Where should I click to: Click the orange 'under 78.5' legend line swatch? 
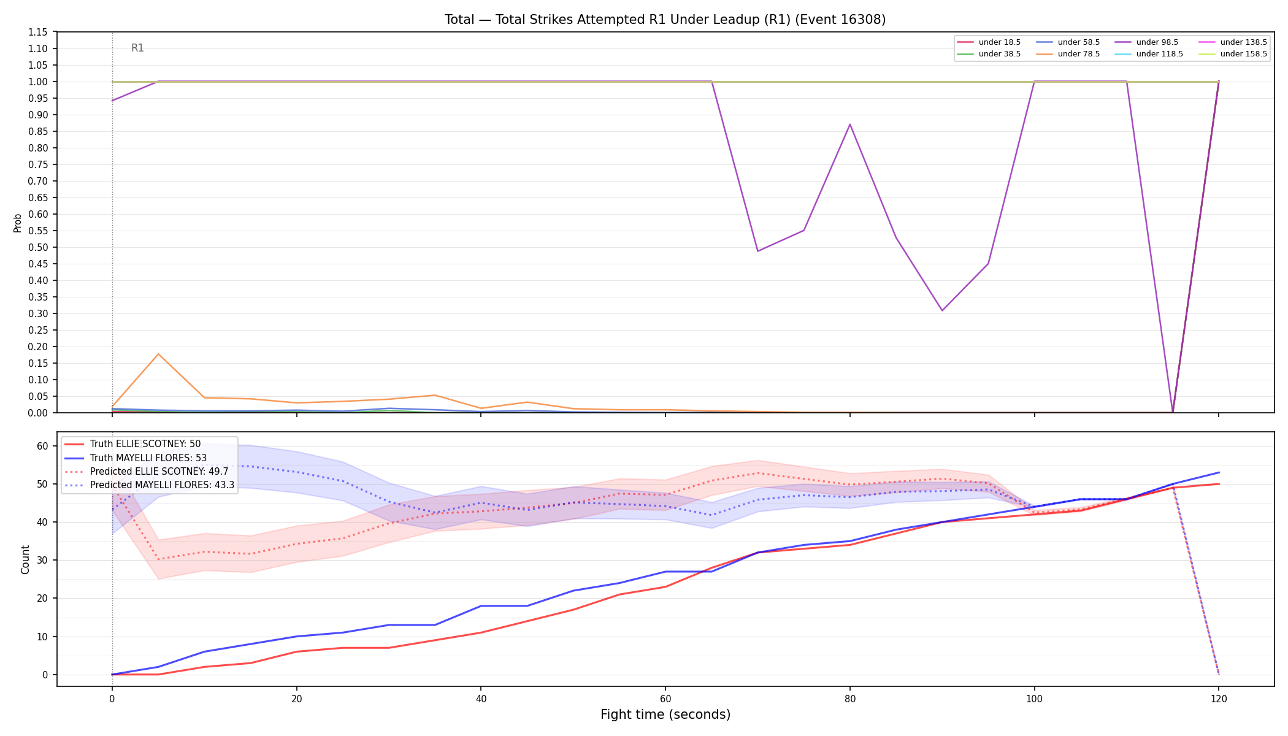1045,54
